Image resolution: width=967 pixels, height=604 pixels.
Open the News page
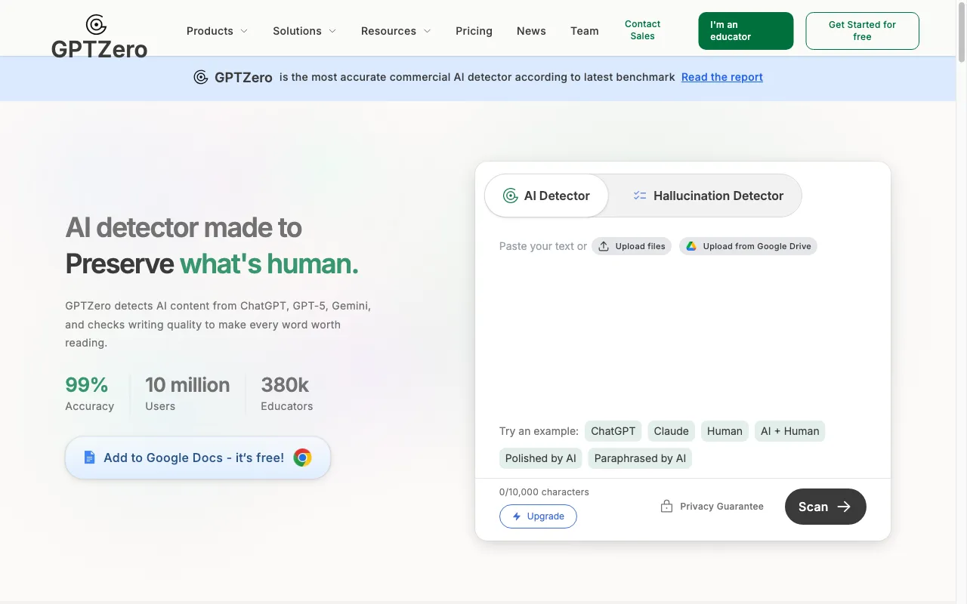point(531,31)
